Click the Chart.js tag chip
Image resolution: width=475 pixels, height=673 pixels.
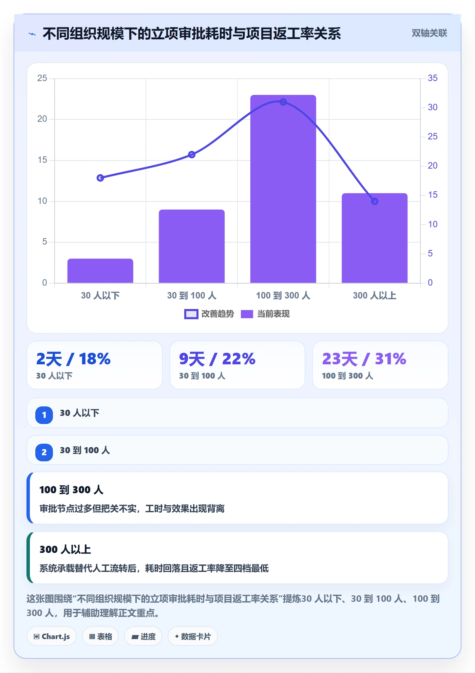pyautogui.click(x=52, y=636)
